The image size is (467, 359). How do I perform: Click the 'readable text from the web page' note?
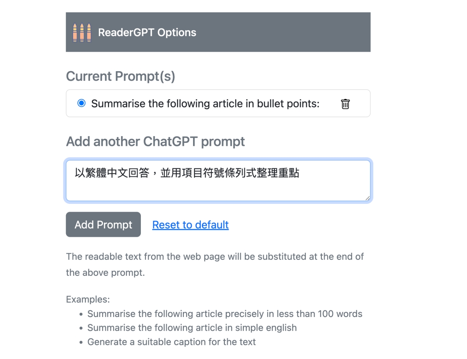click(215, 257)
